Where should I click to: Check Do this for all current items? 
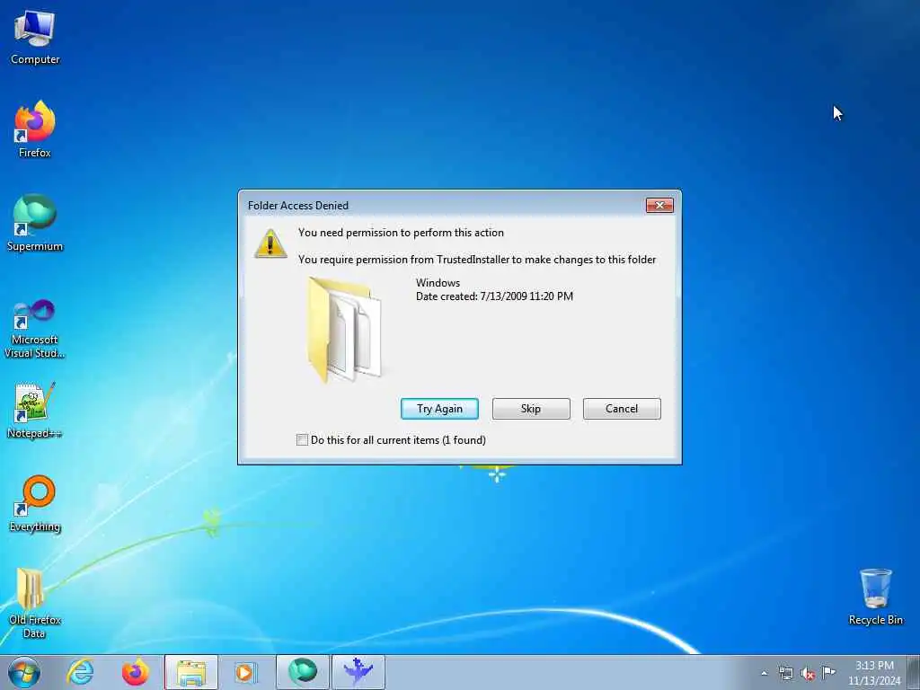[x=302, y=440]
